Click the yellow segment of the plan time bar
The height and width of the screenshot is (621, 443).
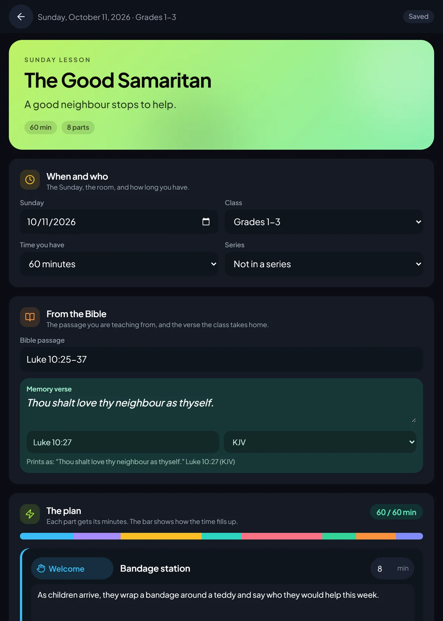pyautogui.click(x=161, y=536)
